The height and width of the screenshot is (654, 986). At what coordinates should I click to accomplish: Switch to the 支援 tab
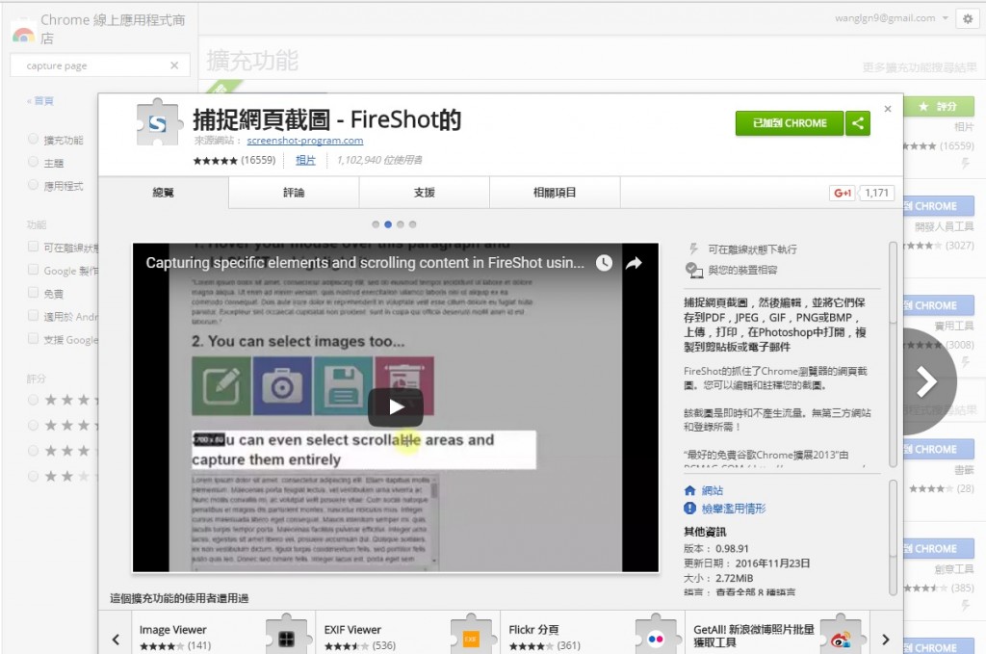(x=425, y=193)
